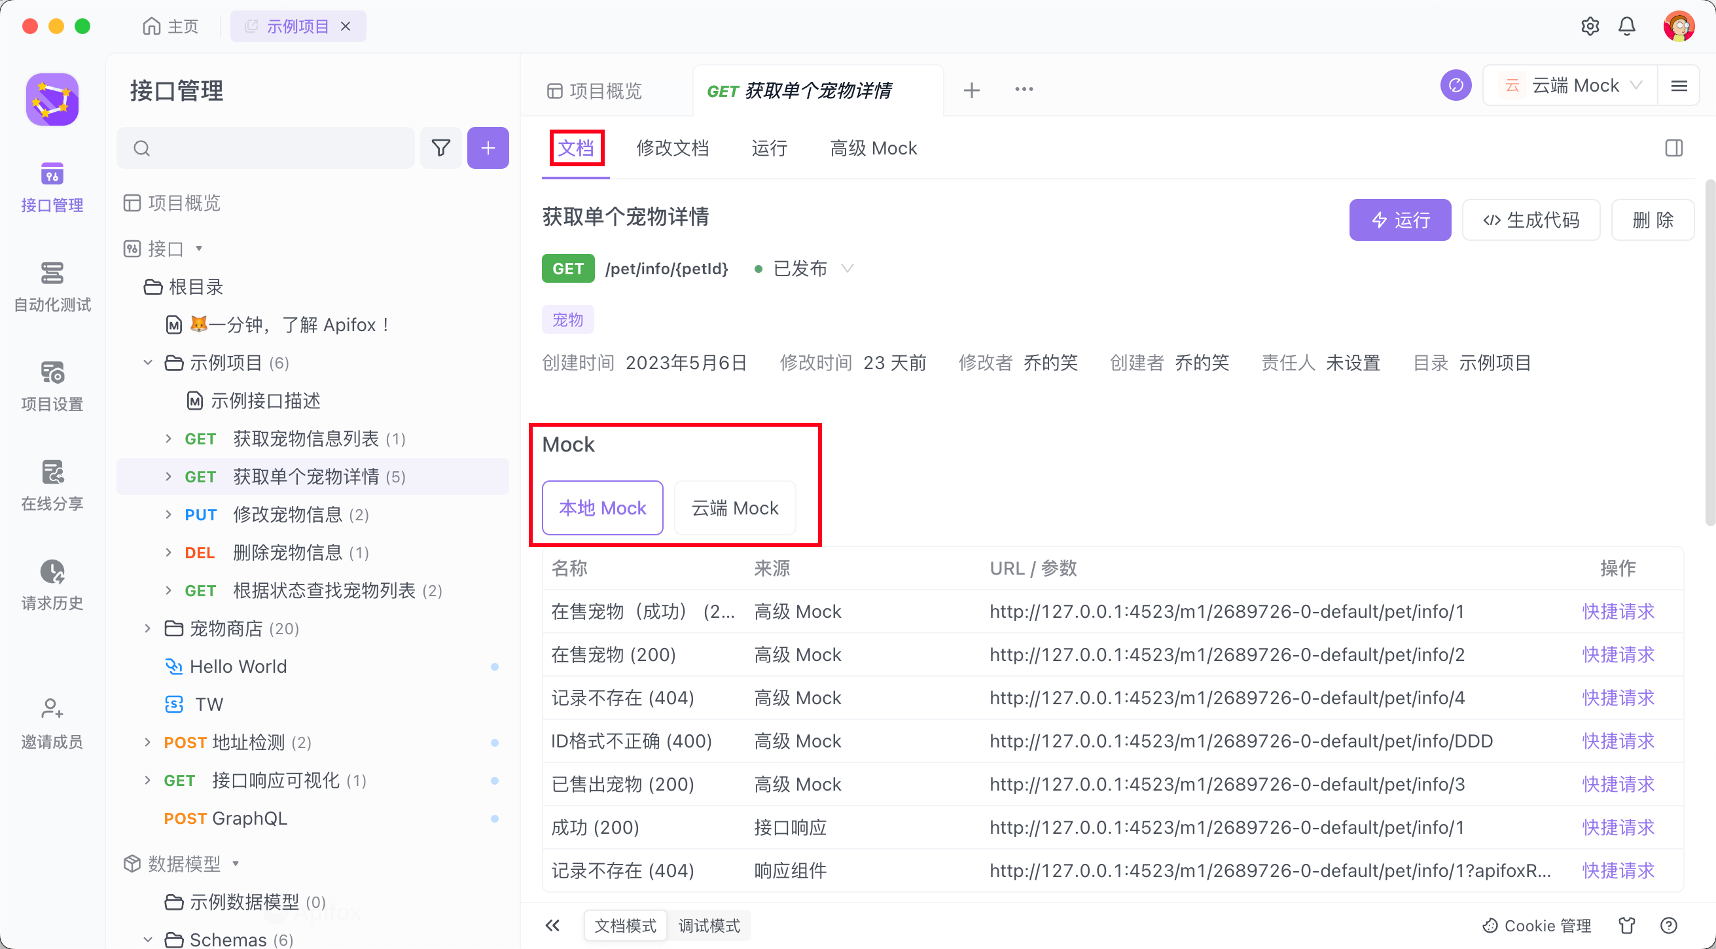The height and width of the screenshot is (949, 1716).
Task: Open 请求历史 in the sidebar
Action: coord(52,584)
